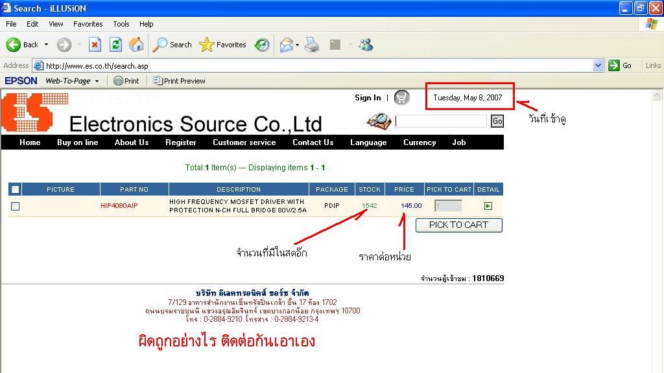Expand the EPSON Web-To-Page dropdown

[97, 81]
